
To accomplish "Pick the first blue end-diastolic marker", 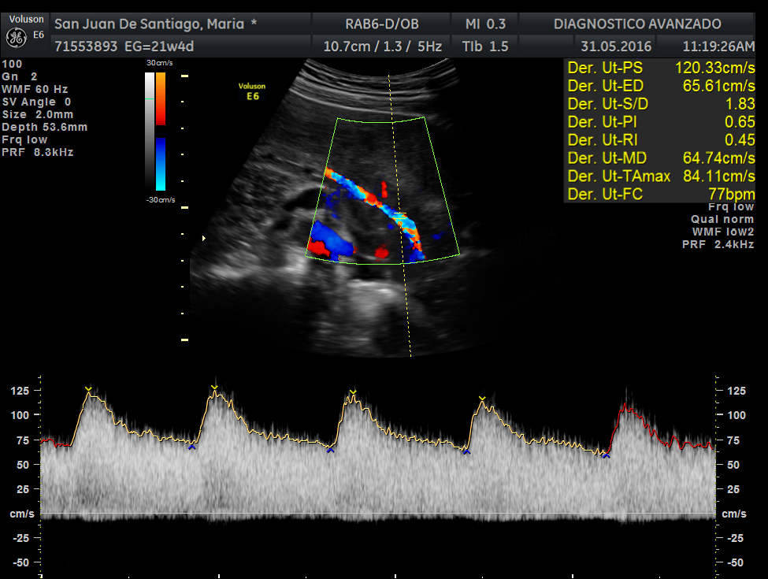I will (x=191, y=447).
